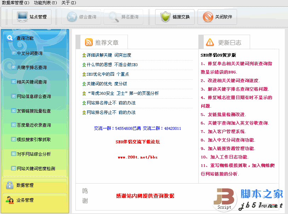This screenshot has width=288, height=214.
Task: Open article 详细讲解关键 词突出度
Action: [109, 55]
